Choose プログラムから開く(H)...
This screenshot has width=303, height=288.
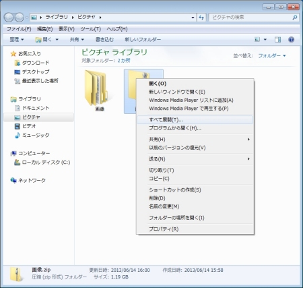click(x=195, y=128)
